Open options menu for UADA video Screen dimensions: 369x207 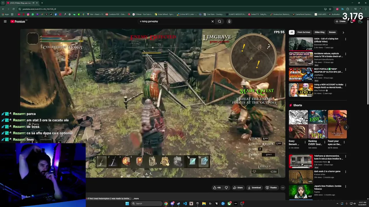346,39
